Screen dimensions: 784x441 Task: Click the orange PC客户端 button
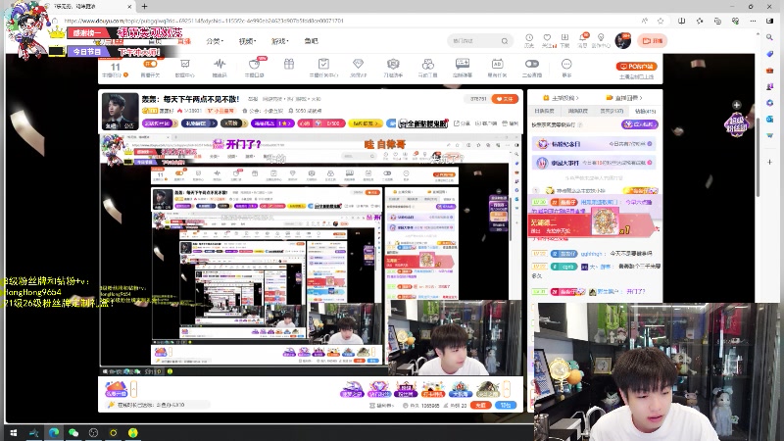(636, 66)
